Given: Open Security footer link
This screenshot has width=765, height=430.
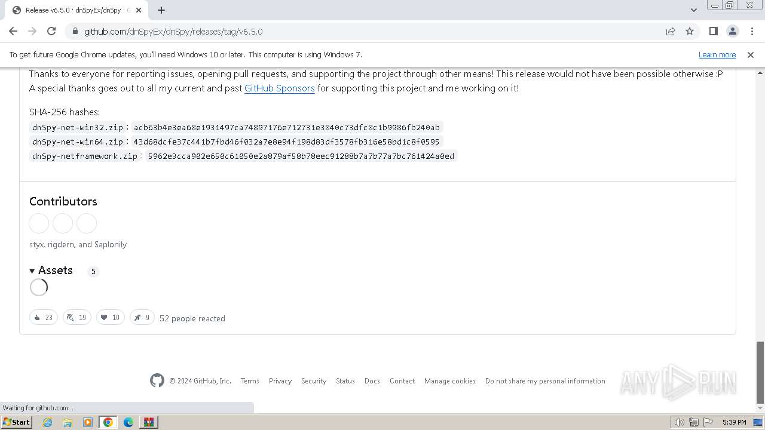Looking at the screenshot, I should [314, 381].
